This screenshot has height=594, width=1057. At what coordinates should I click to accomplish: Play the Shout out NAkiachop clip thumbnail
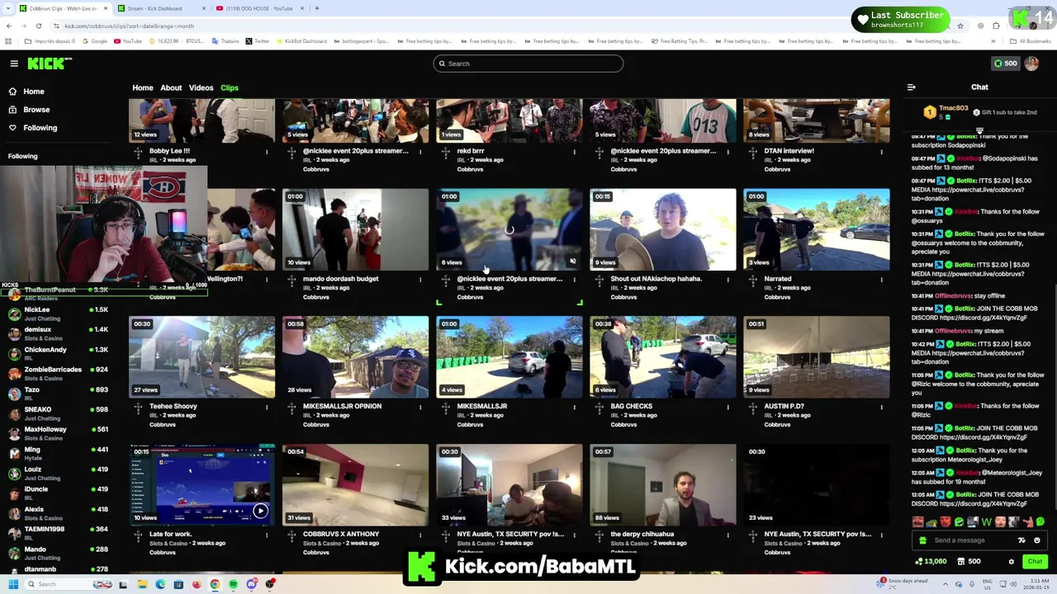662,229
